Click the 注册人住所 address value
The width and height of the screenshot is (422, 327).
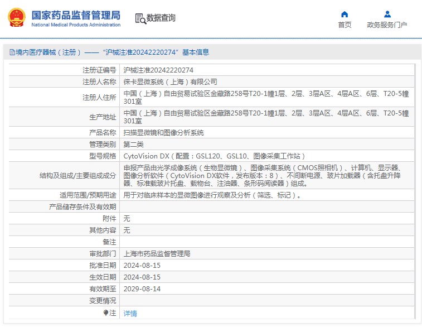[266, 97]
